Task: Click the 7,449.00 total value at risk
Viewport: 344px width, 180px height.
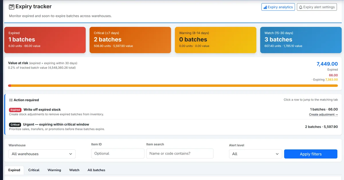Action: pos(327,64)
